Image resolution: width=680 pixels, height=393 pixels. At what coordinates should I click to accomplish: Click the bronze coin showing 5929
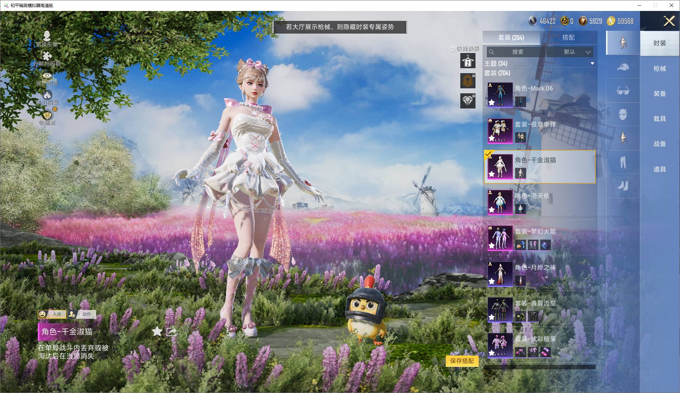[583, 21]
